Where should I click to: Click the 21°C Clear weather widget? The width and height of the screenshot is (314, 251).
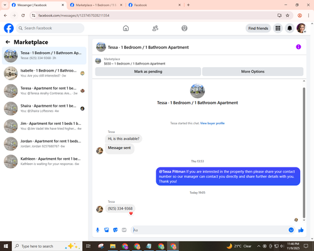pos(239,246)
